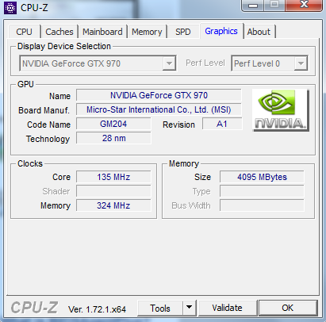Click the NVIDIA logo image

tap(281, 110)
